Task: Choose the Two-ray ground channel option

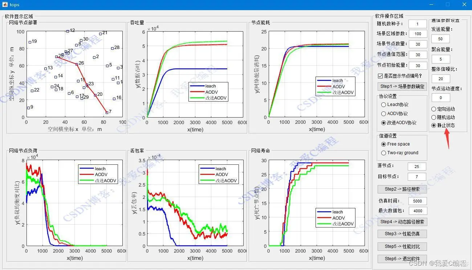Action: [383, 153]
